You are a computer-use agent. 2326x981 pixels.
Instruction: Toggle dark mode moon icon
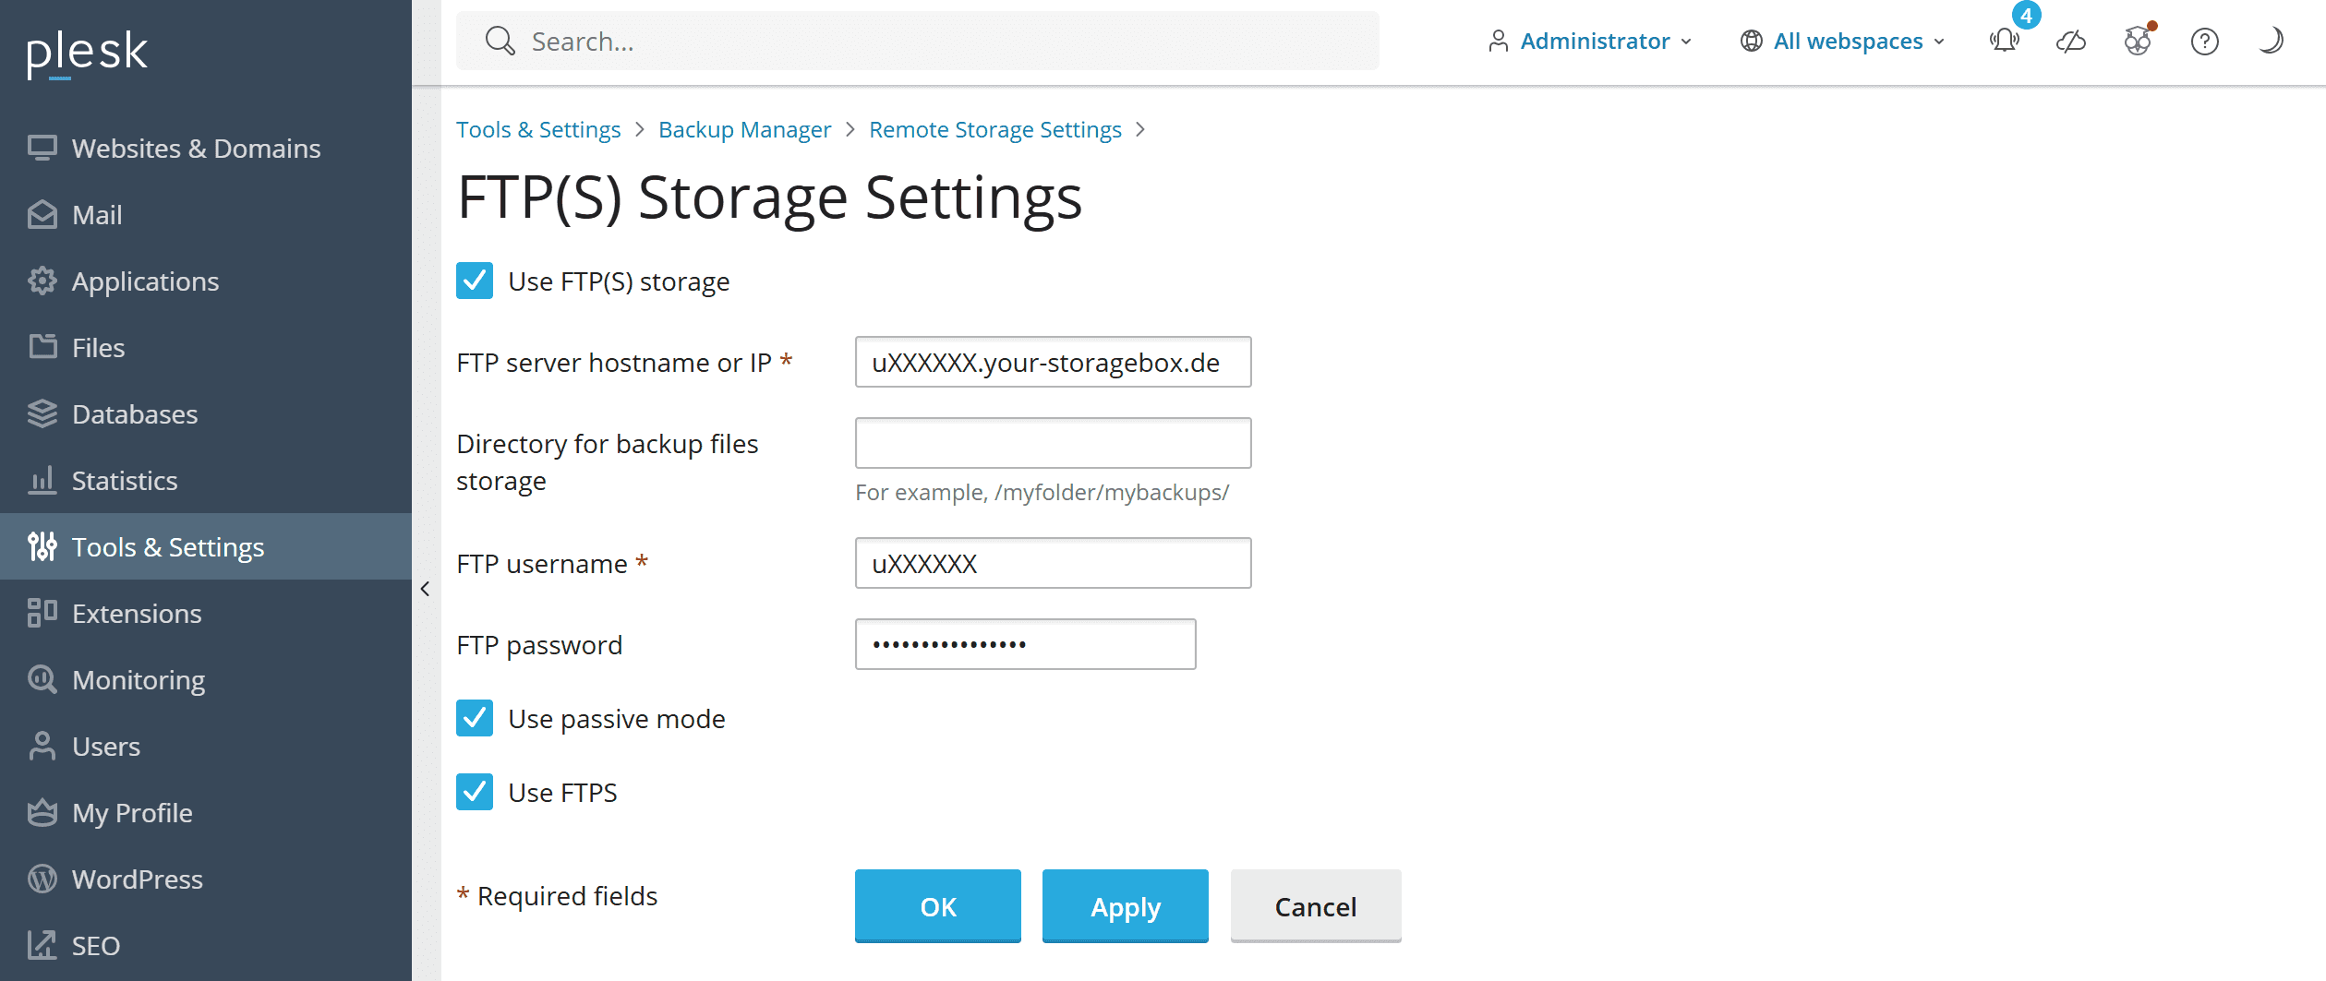[2271, 42]
